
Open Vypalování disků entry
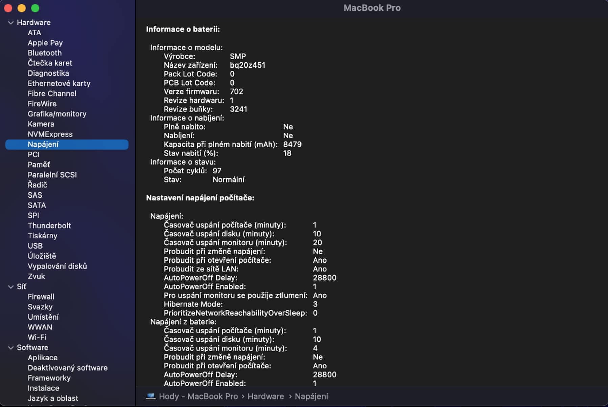[x=57, y=266]
